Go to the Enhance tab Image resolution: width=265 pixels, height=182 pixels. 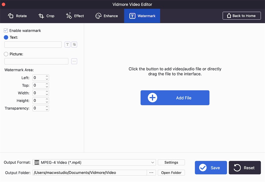coord(107,16)
